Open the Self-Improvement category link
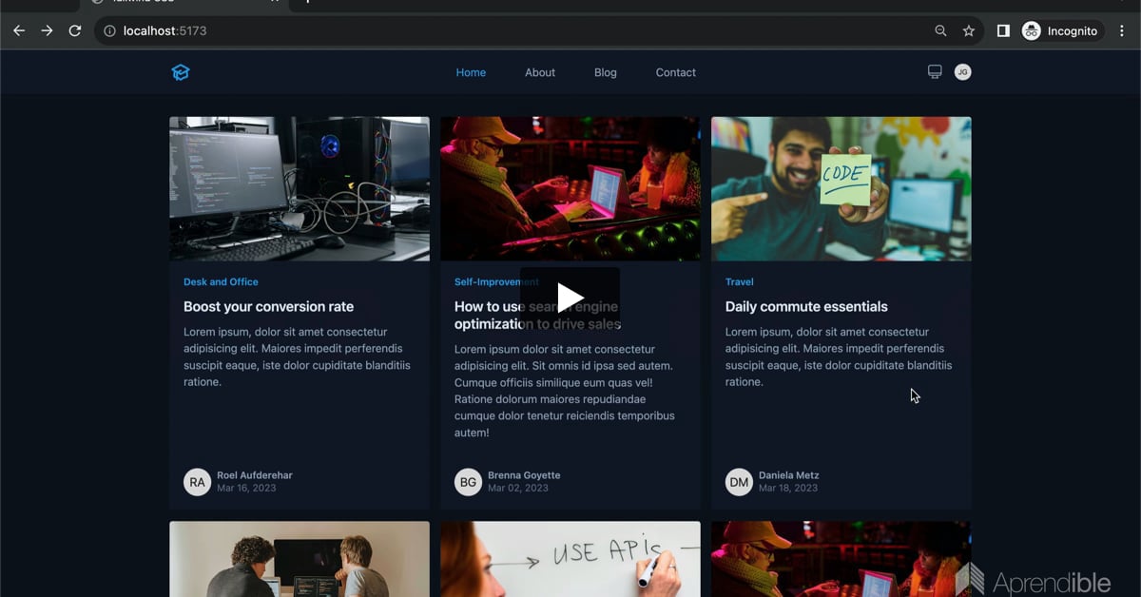Screen dimensions: 1141x597 coord(496,281)
